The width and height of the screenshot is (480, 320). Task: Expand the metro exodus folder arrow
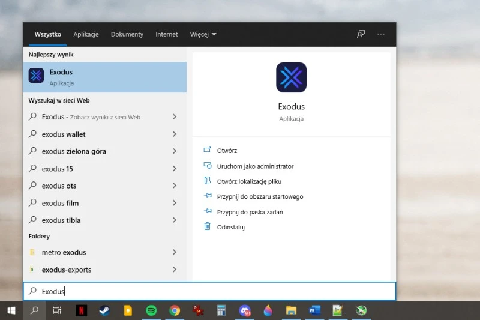[175, 252]
